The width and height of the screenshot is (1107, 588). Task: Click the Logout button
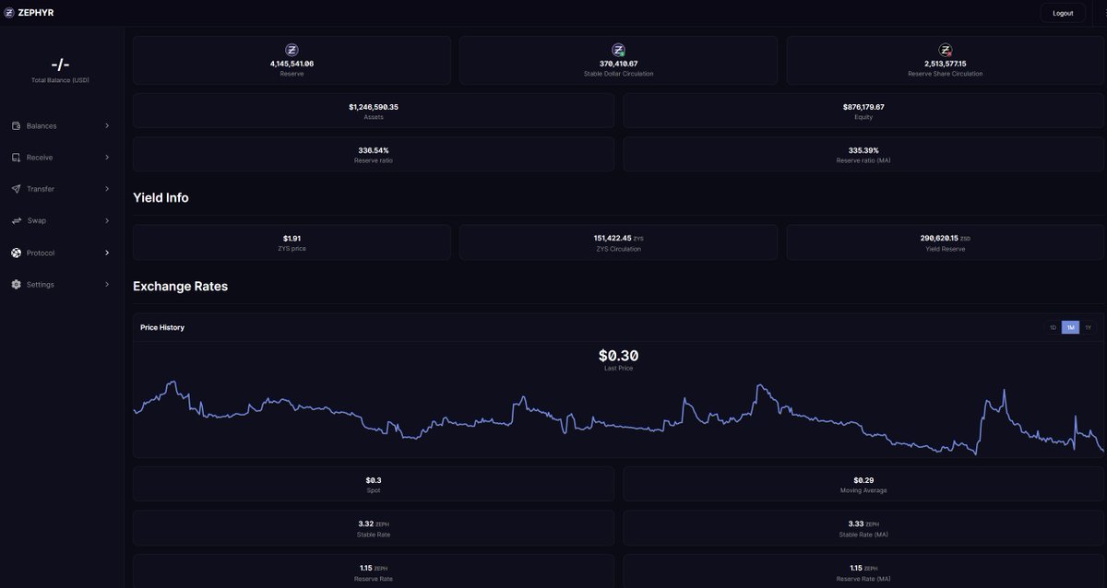click(1063, 13)
